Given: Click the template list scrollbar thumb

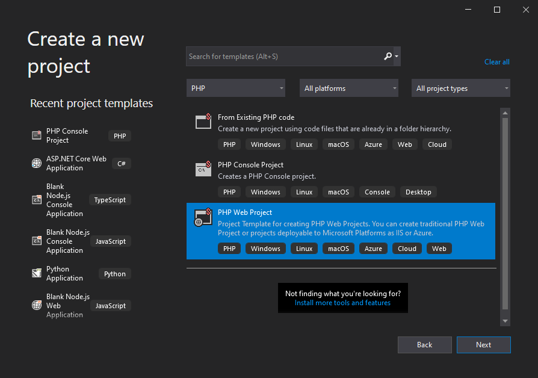Looking at the screenshot, I should tap(505, 214).
